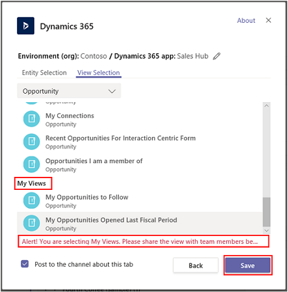
Task: Go back using the Back button
Action: pos(196,265)
